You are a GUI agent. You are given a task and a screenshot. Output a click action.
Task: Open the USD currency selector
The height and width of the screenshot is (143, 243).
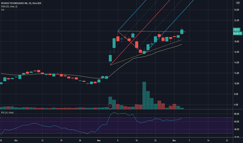tap(238, 3)
